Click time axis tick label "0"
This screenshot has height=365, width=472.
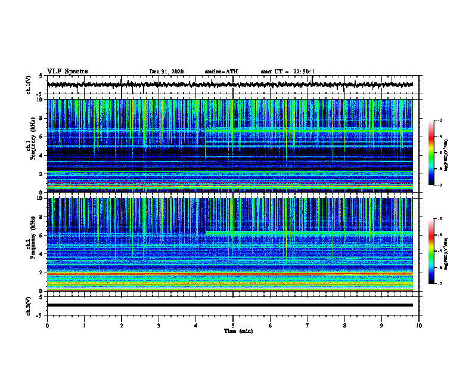[47, 326]
